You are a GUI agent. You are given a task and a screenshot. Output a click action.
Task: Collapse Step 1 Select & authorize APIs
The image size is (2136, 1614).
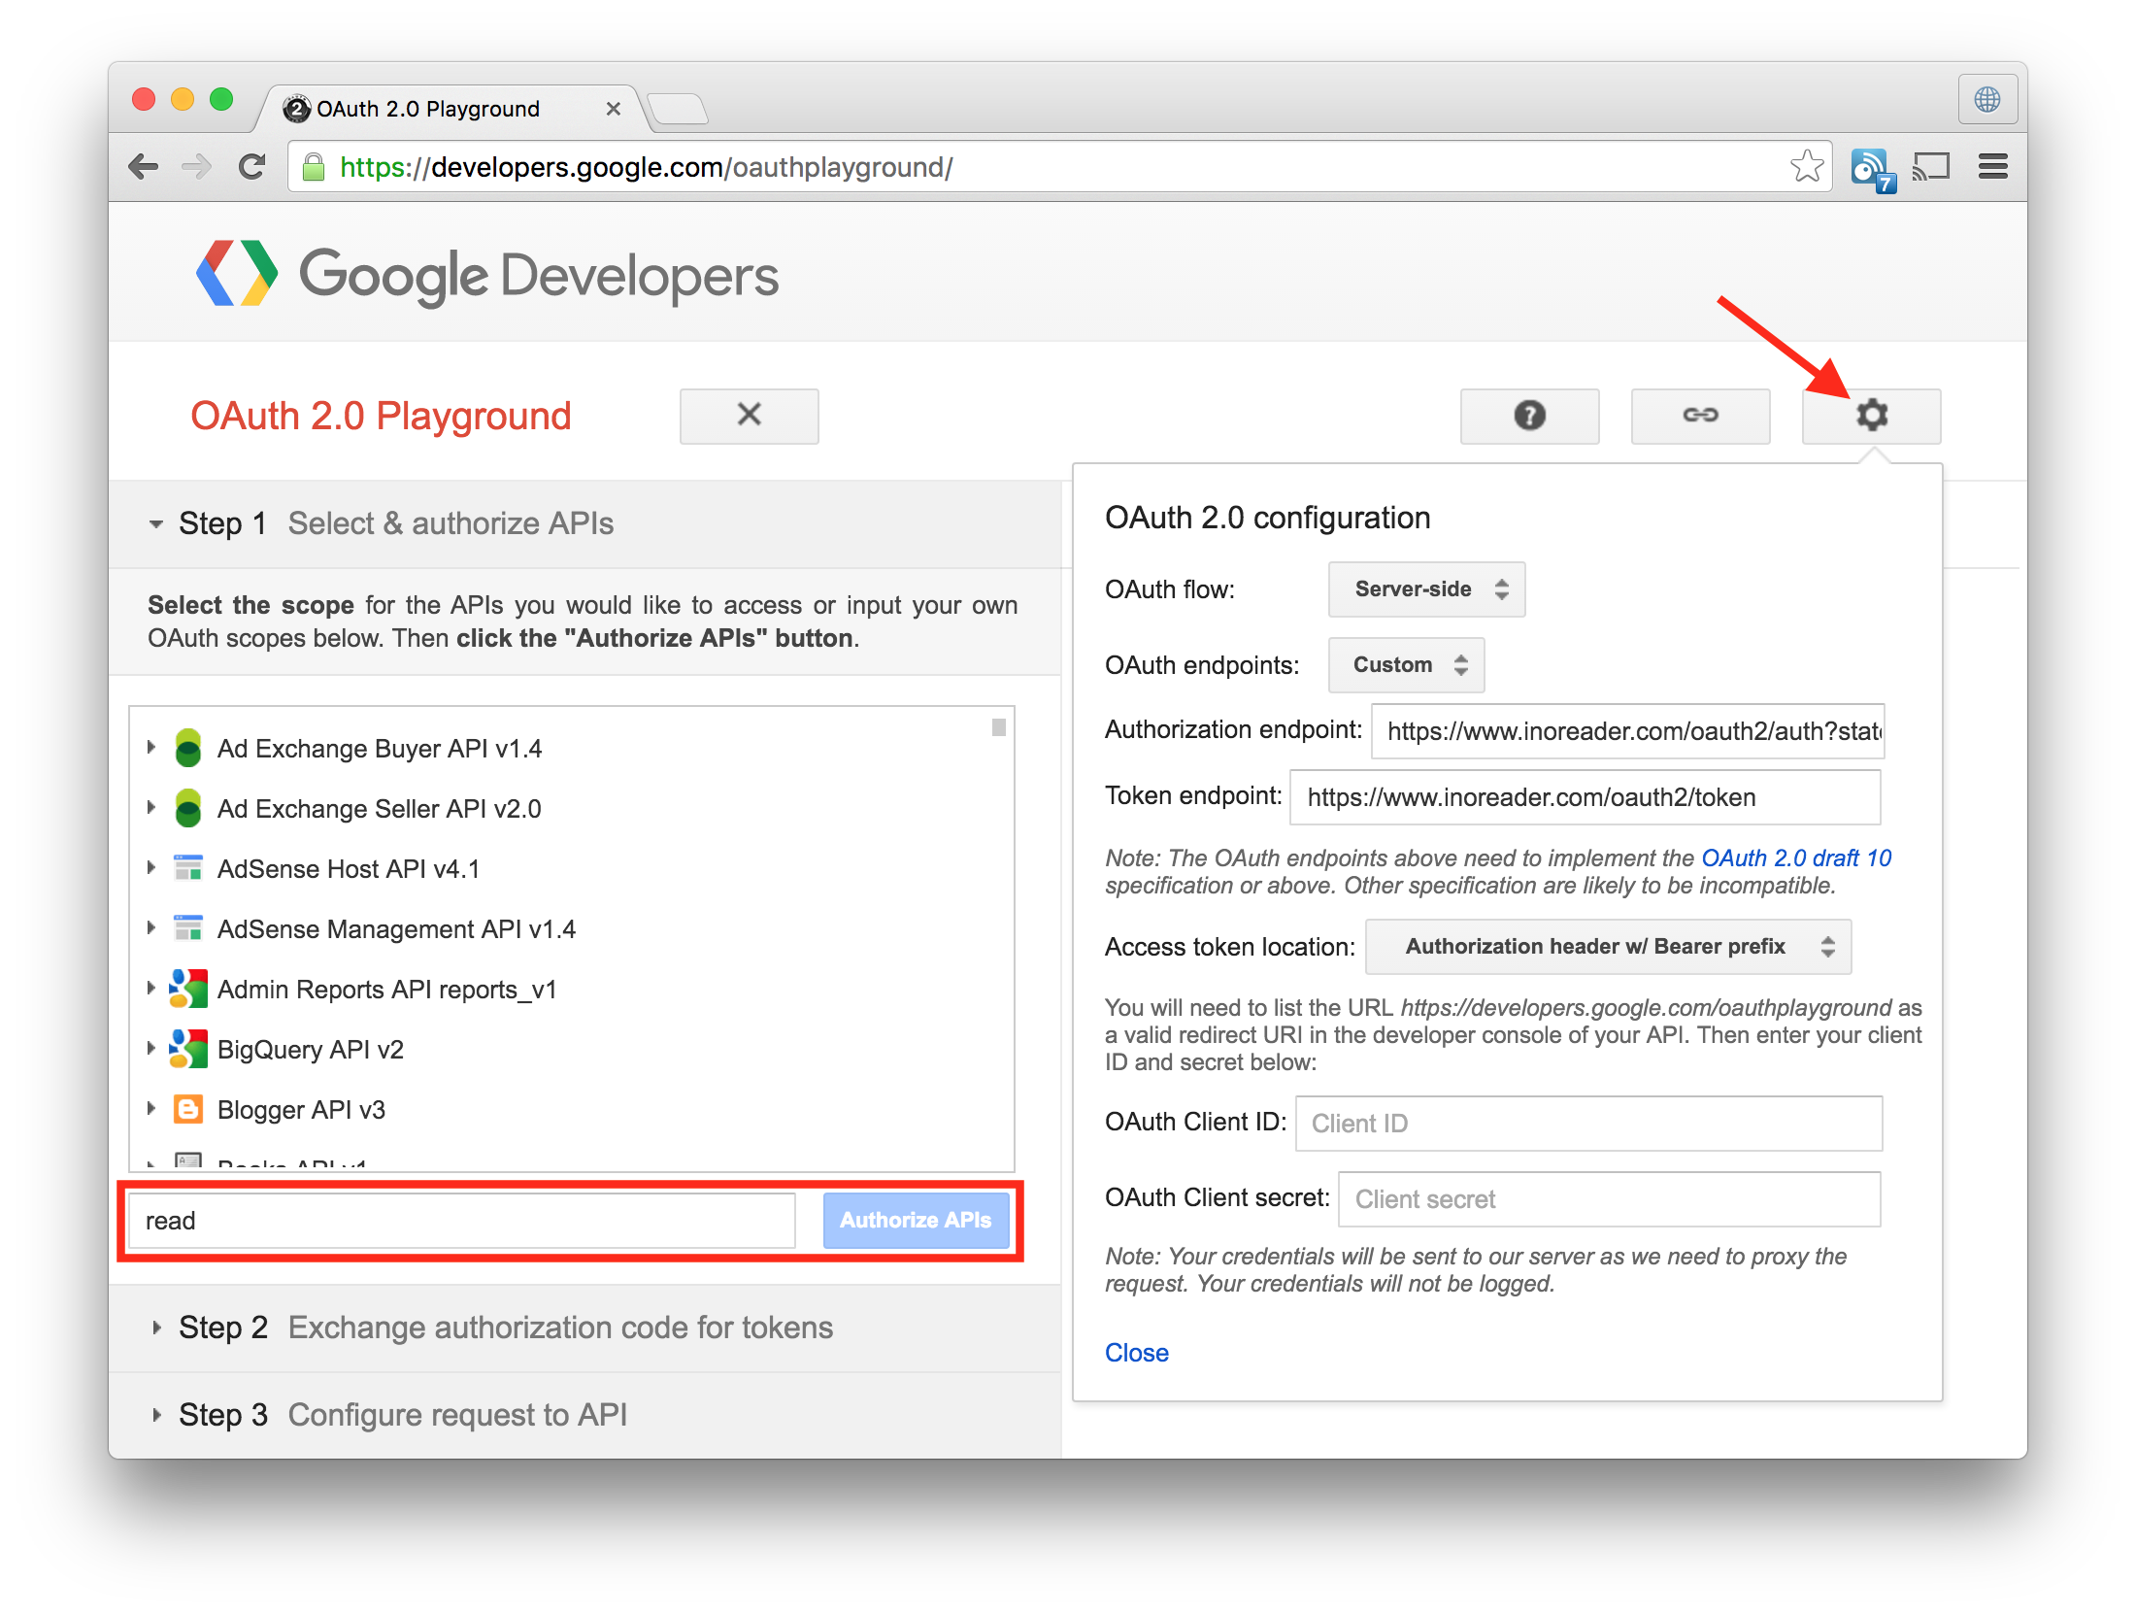click(155, 524)
